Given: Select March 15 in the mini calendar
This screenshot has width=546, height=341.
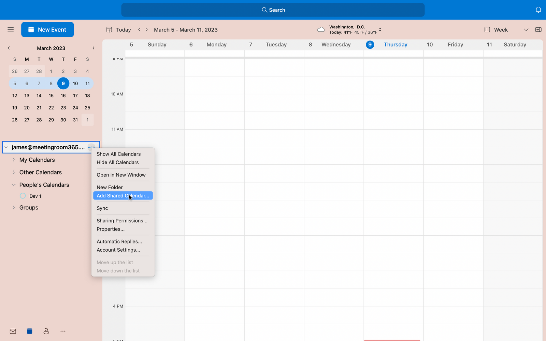Looking at the screenshot, I should tap(51, 95).
